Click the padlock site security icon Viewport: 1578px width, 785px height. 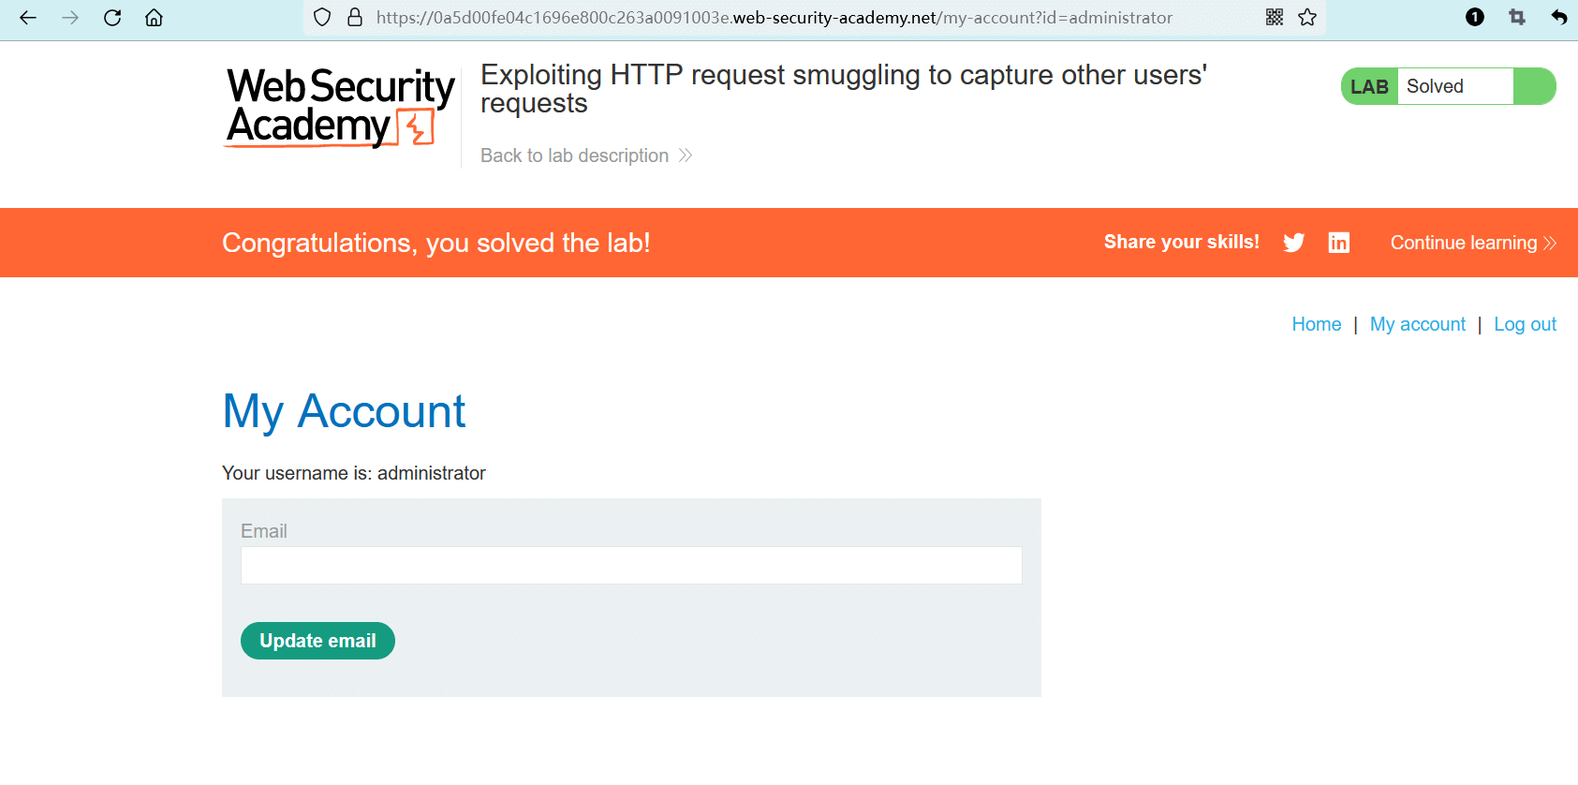click(355, 18)
